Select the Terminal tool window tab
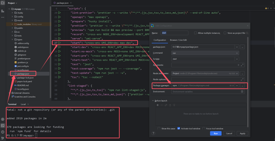275x141 pixels. point(12,104)
